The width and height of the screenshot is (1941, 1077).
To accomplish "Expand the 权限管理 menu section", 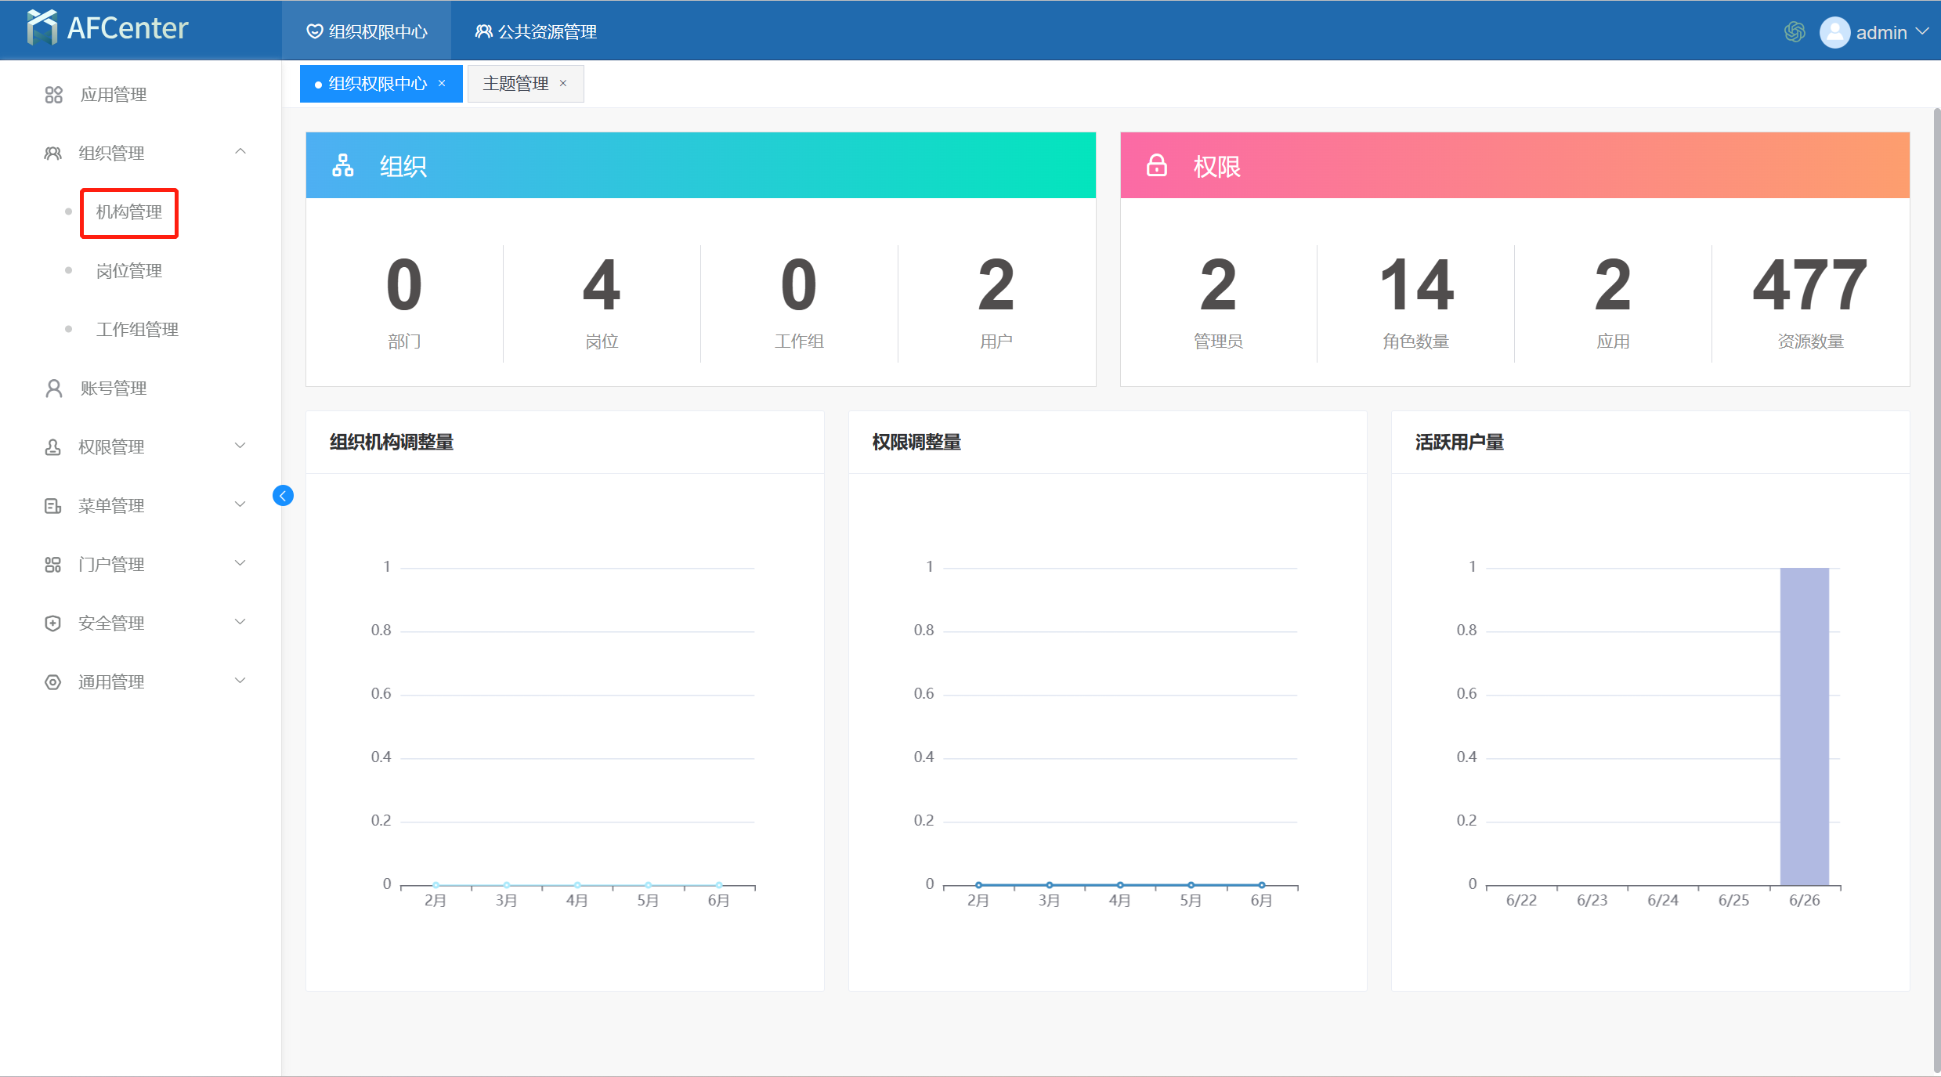I will point(240,446).
